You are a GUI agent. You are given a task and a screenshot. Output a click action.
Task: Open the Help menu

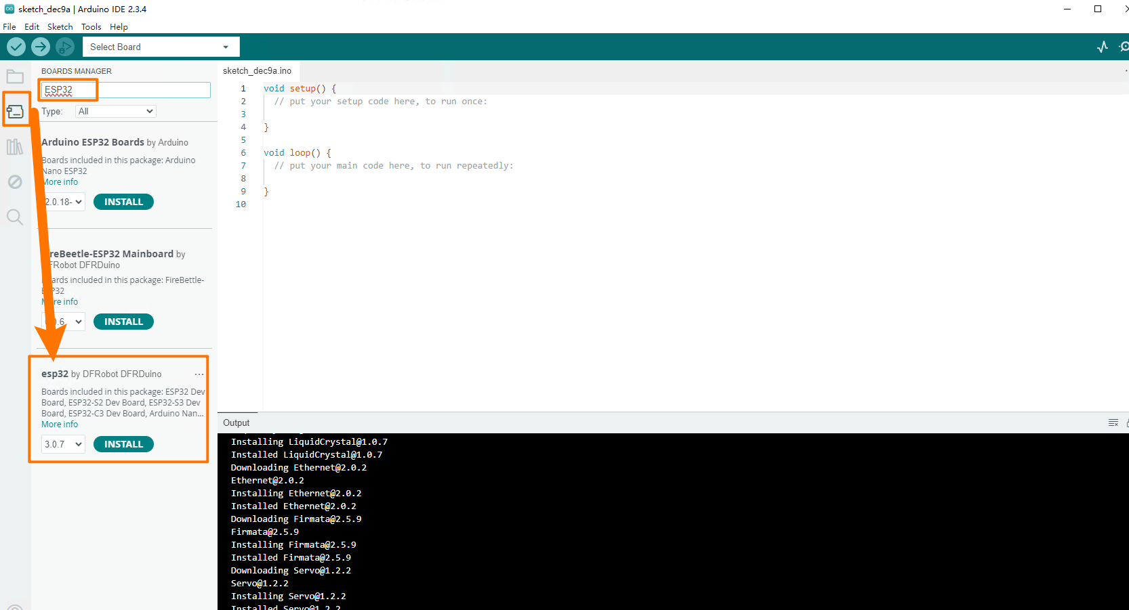[x=119, y=27]
